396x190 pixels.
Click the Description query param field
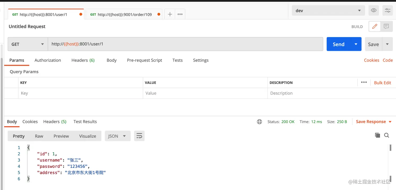pos(332,93)
